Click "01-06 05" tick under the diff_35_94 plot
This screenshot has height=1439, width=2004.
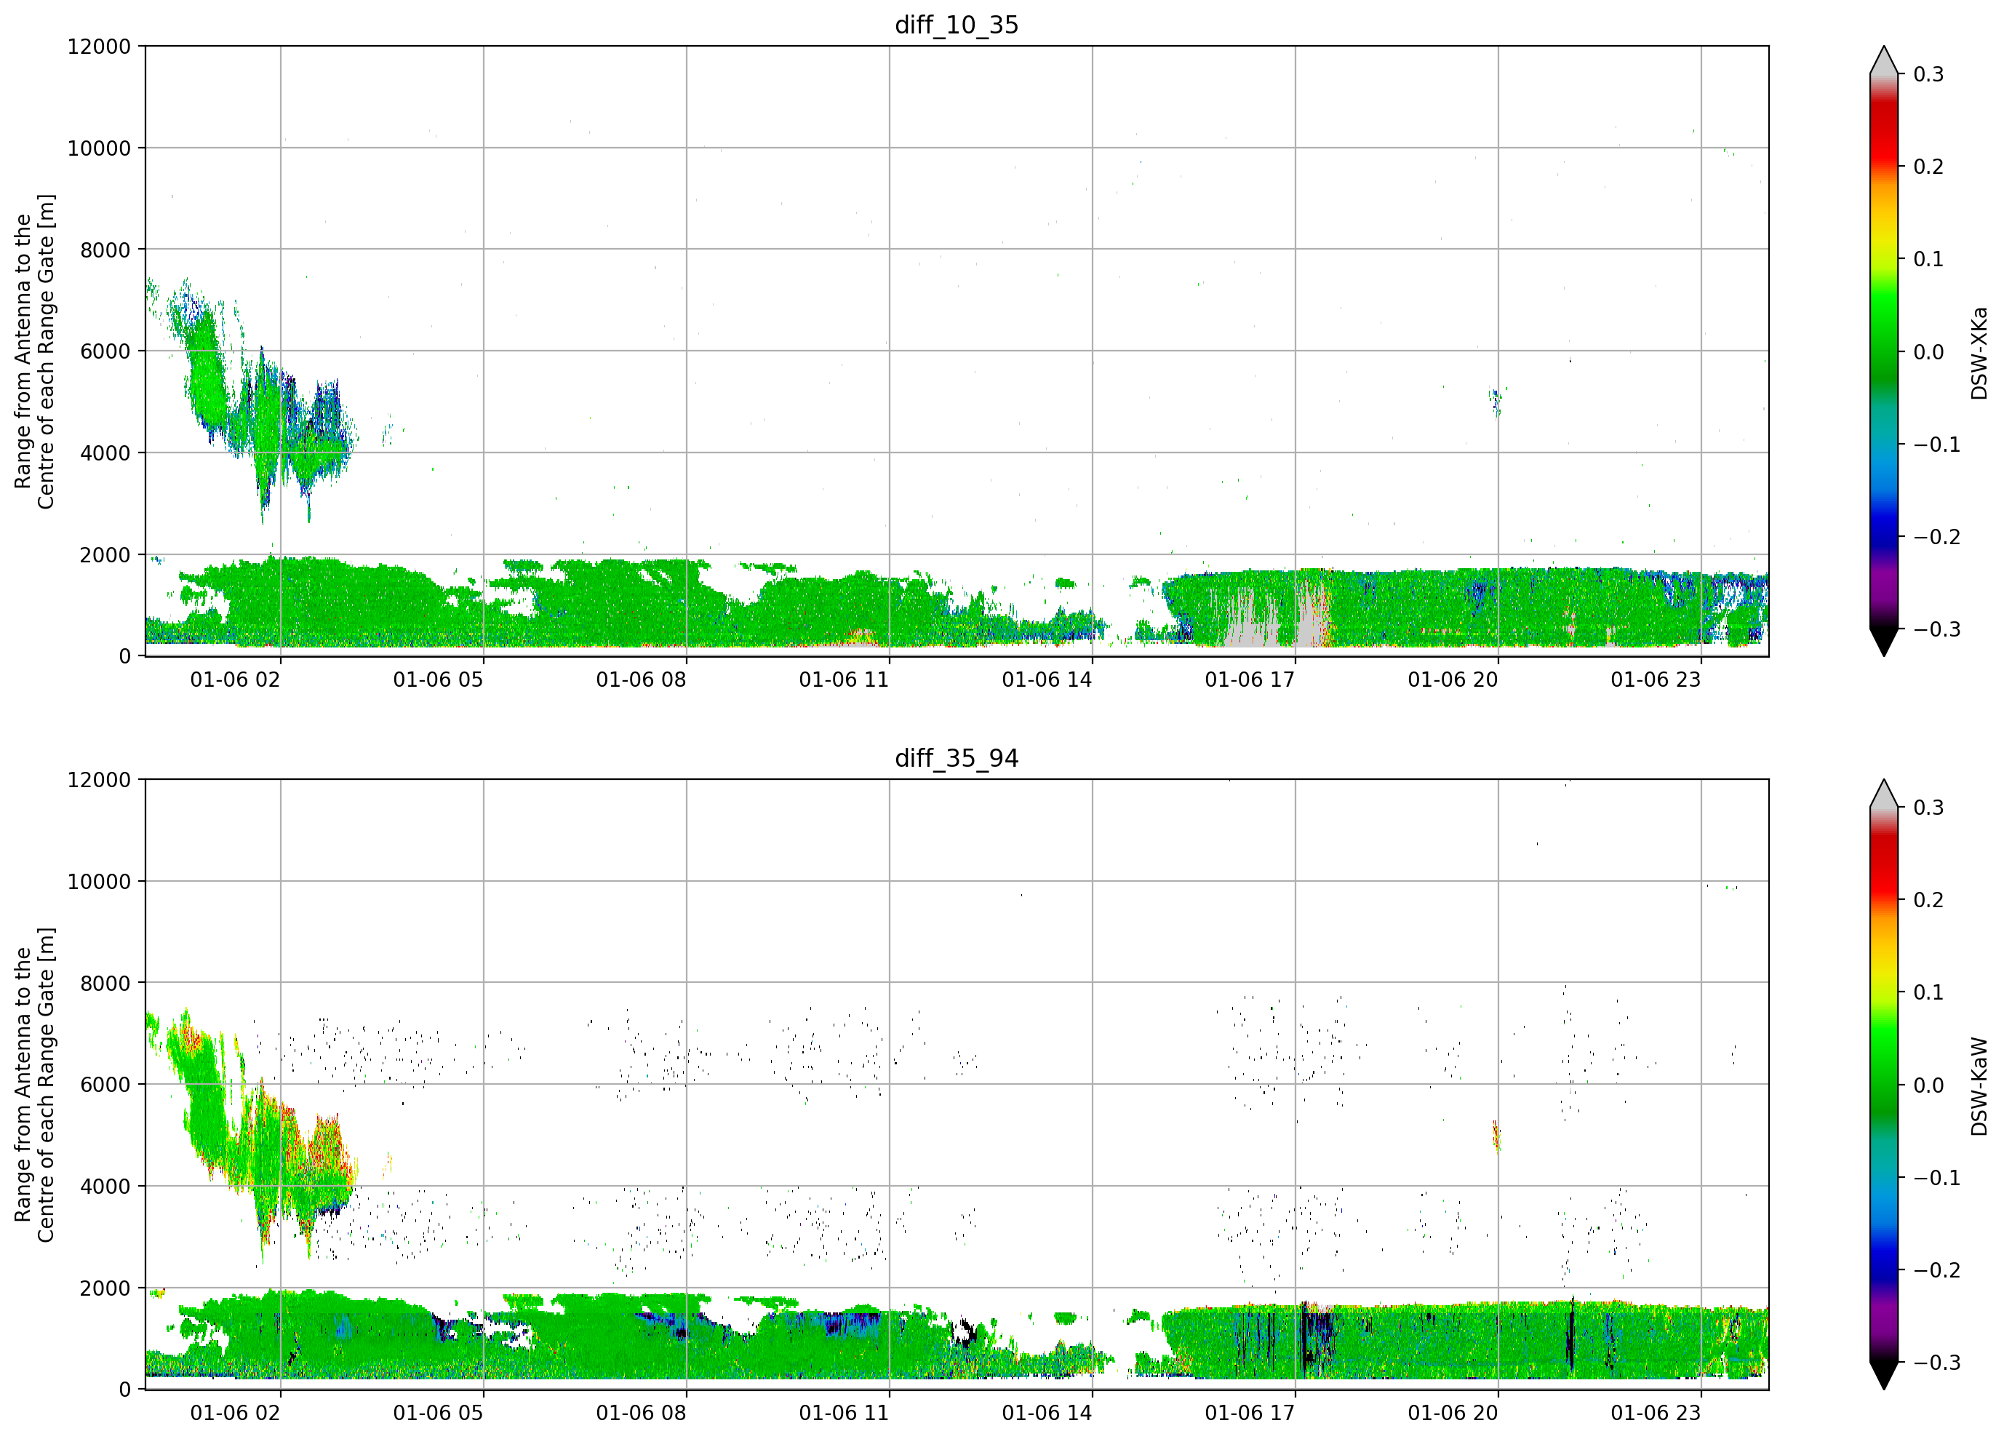click(x=439, y=1414)
